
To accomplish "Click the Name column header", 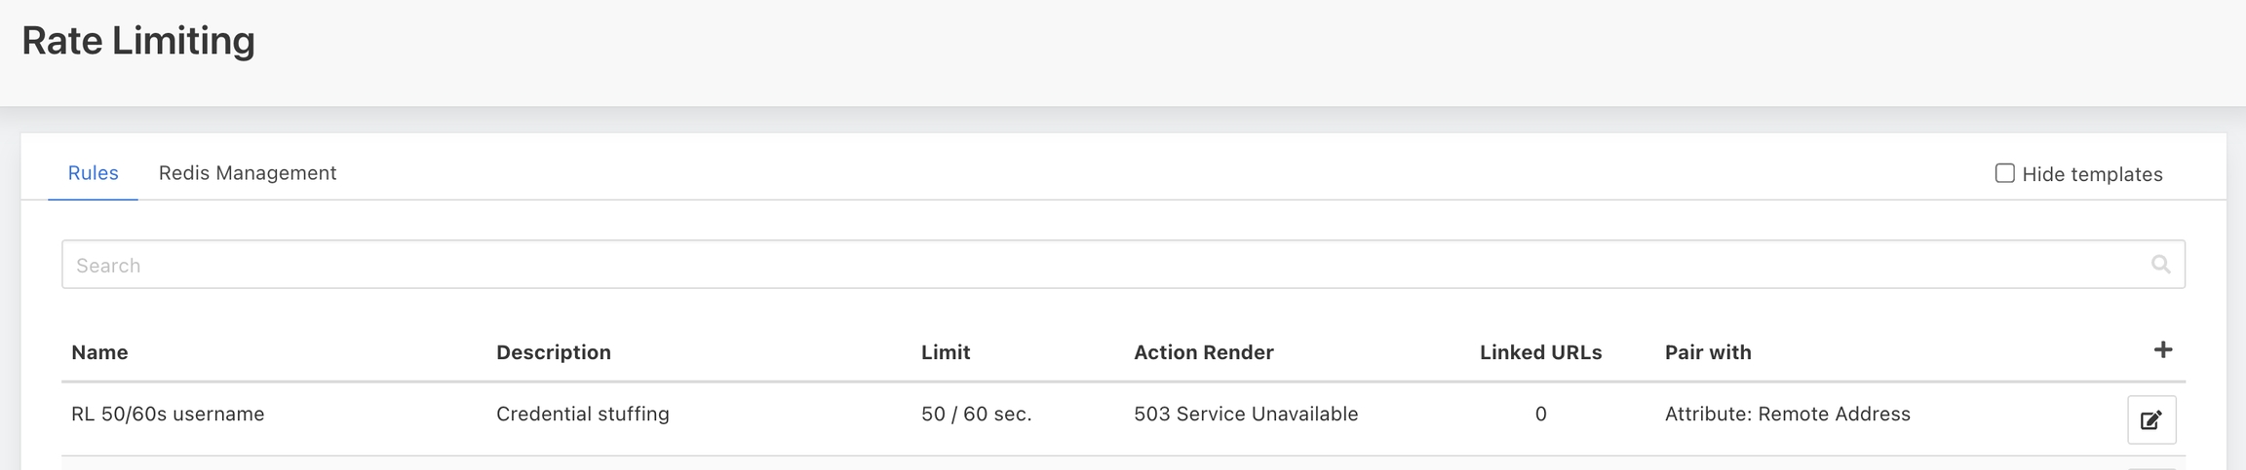I will (x=99, y=352).
